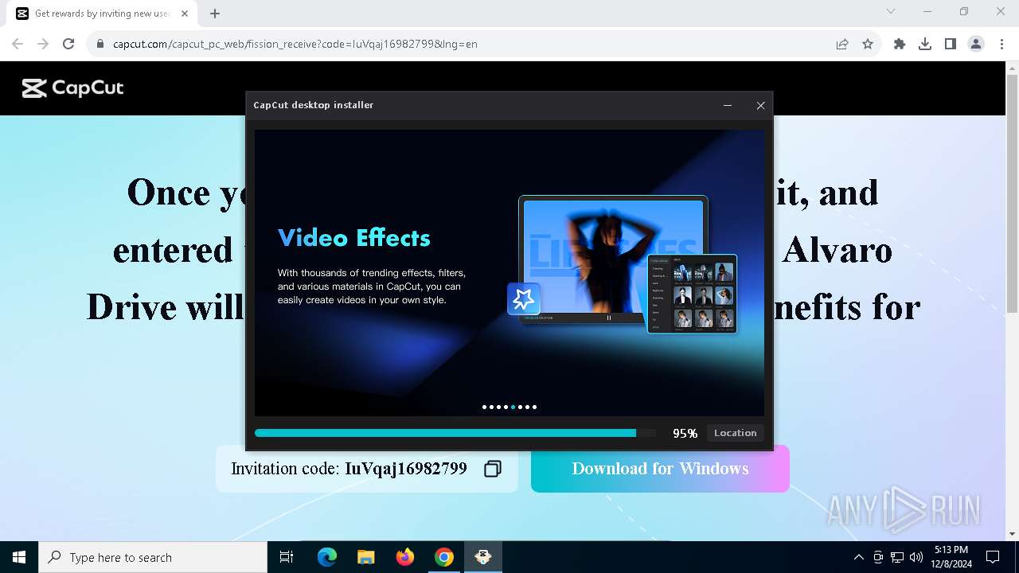Screen dimensions: 1019x573
Task: Click the taskbar search box
Action: 153,557
